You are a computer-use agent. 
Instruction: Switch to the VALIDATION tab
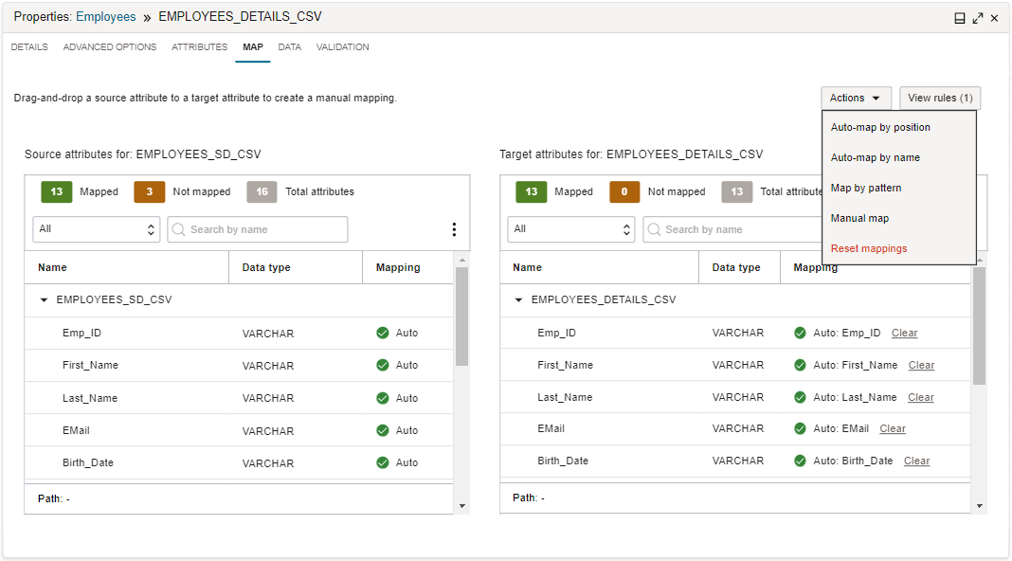click(342, 46)
